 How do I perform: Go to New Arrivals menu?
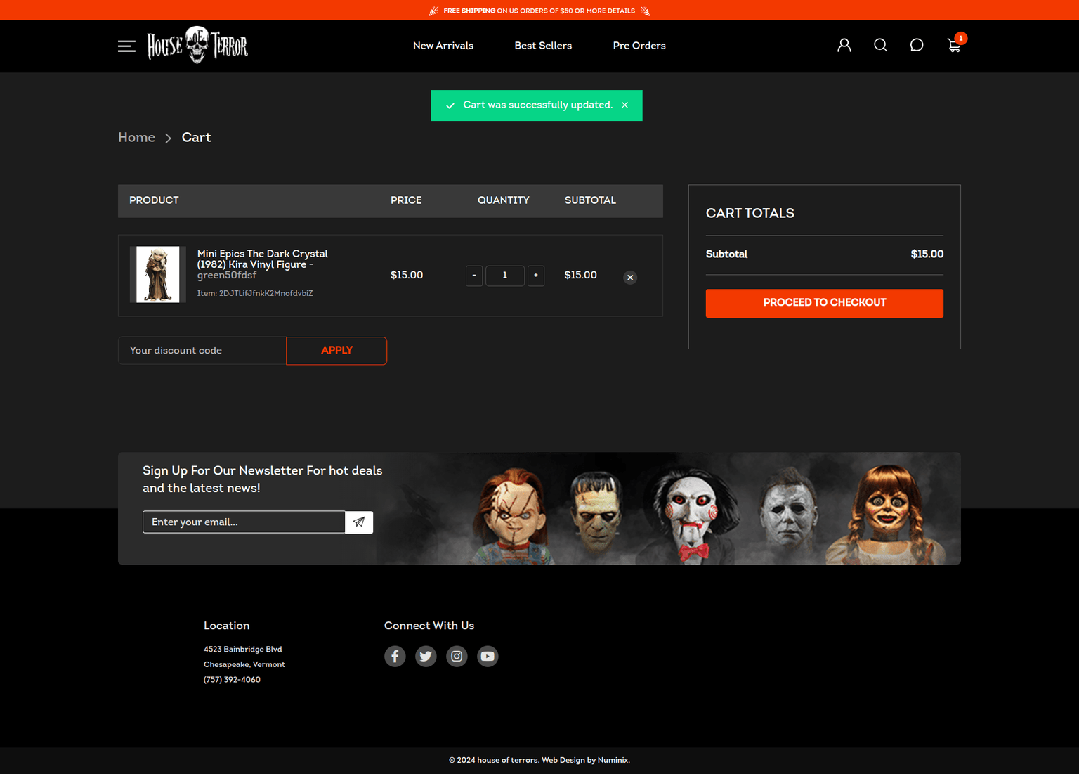[443, 46]
